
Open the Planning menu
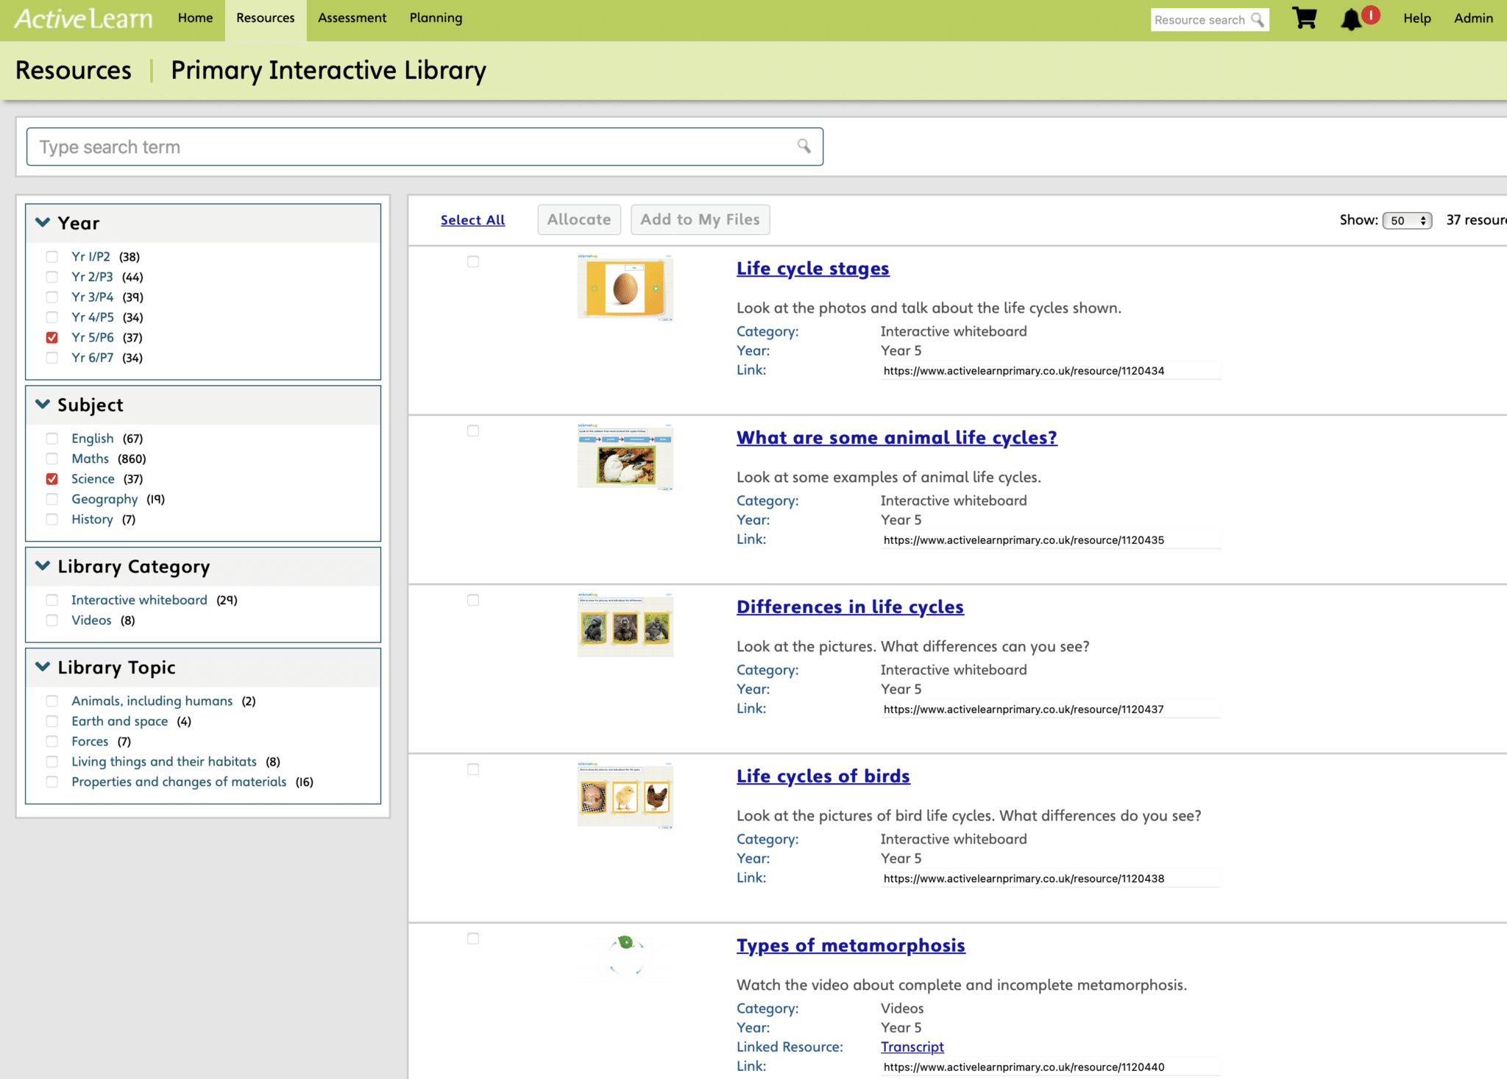tap(436, 18)
